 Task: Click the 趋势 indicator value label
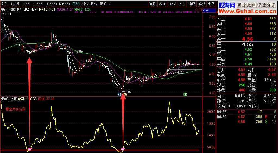(x=27, y=99)
